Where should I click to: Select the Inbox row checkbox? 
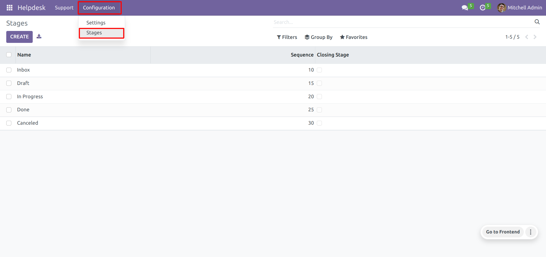(9, 70)
